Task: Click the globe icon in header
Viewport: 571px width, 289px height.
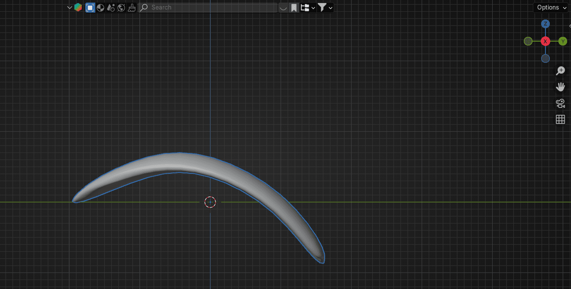Action: coord(121,7)
